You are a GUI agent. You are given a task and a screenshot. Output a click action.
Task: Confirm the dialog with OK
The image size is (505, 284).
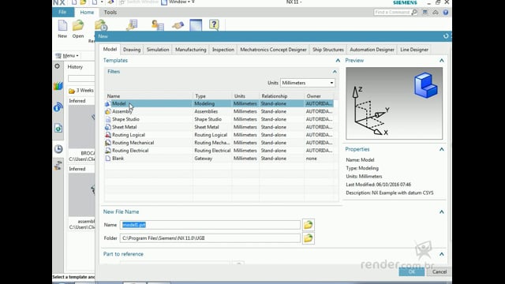[412, 271]
